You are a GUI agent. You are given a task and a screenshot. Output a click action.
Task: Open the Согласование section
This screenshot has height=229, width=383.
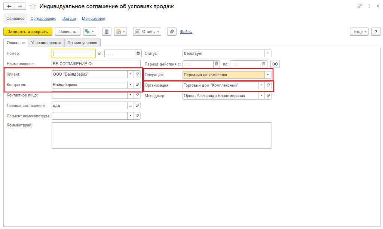[43, 19]
